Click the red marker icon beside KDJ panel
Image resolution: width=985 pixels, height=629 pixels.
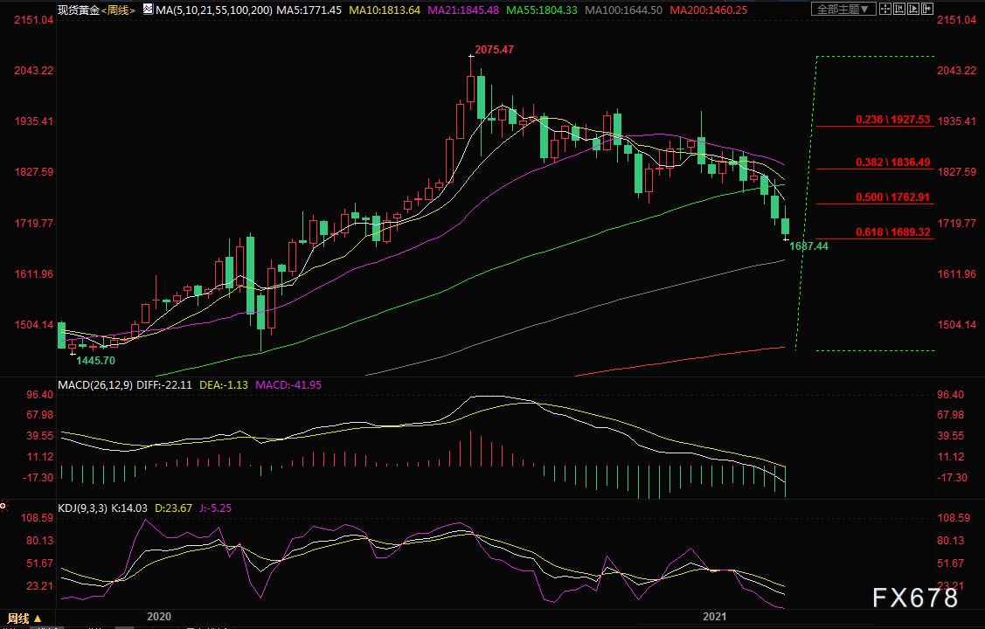click(3, 506)
